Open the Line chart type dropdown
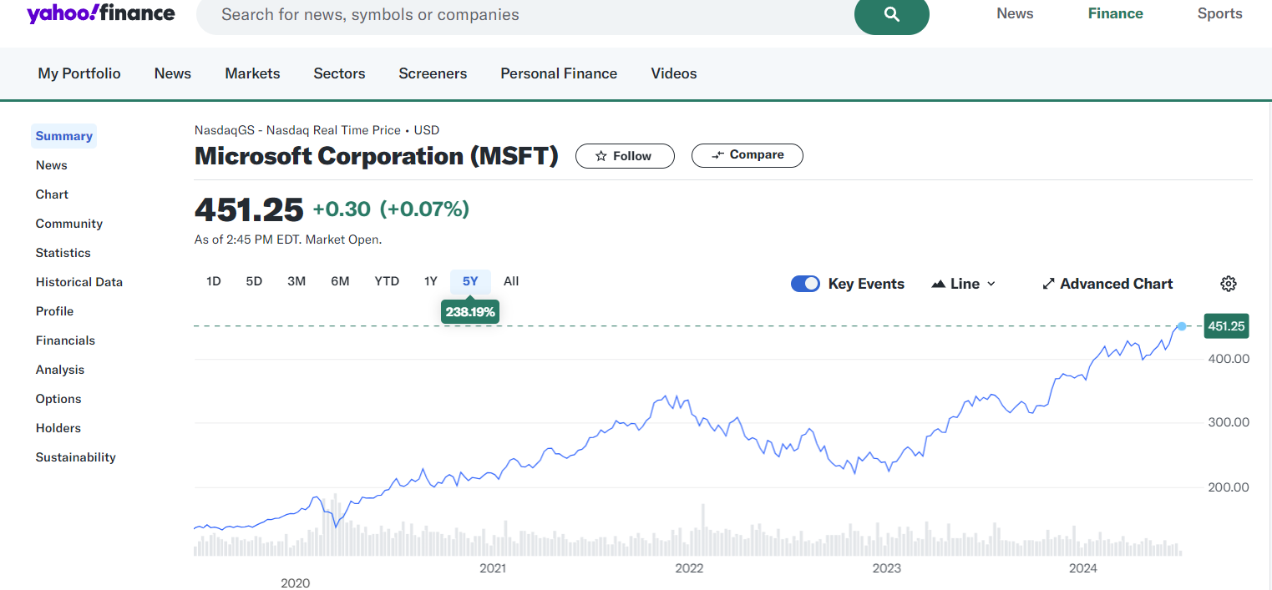The width and height of the screenshot is (1272, 590). (964, 284)
